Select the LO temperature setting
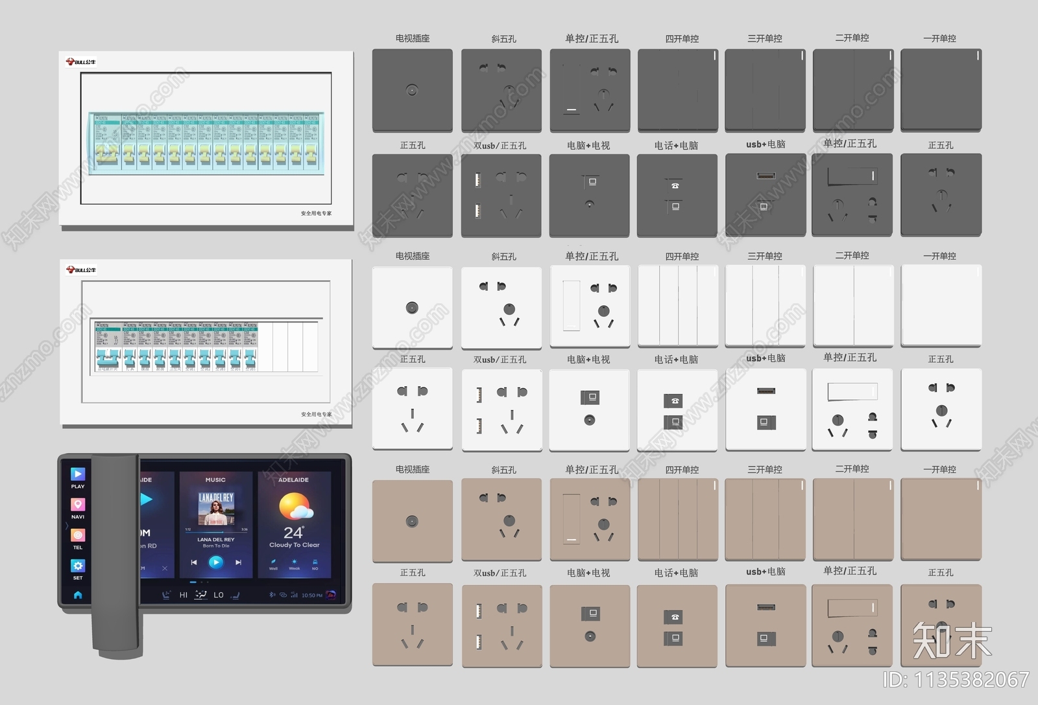Viewport: 1038px width, 705px height. pyautogui.click(x=219, y=595)
